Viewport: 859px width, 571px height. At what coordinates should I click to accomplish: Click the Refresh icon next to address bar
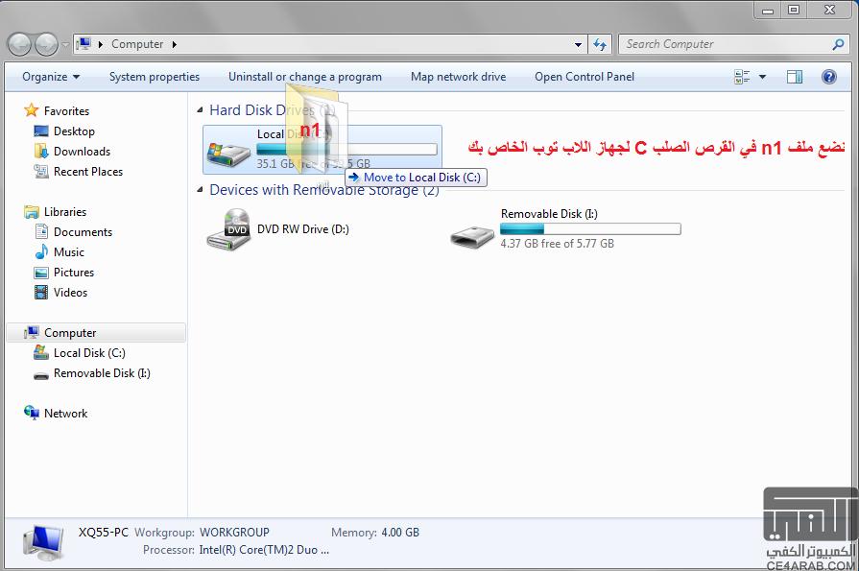tap(599, 44)
